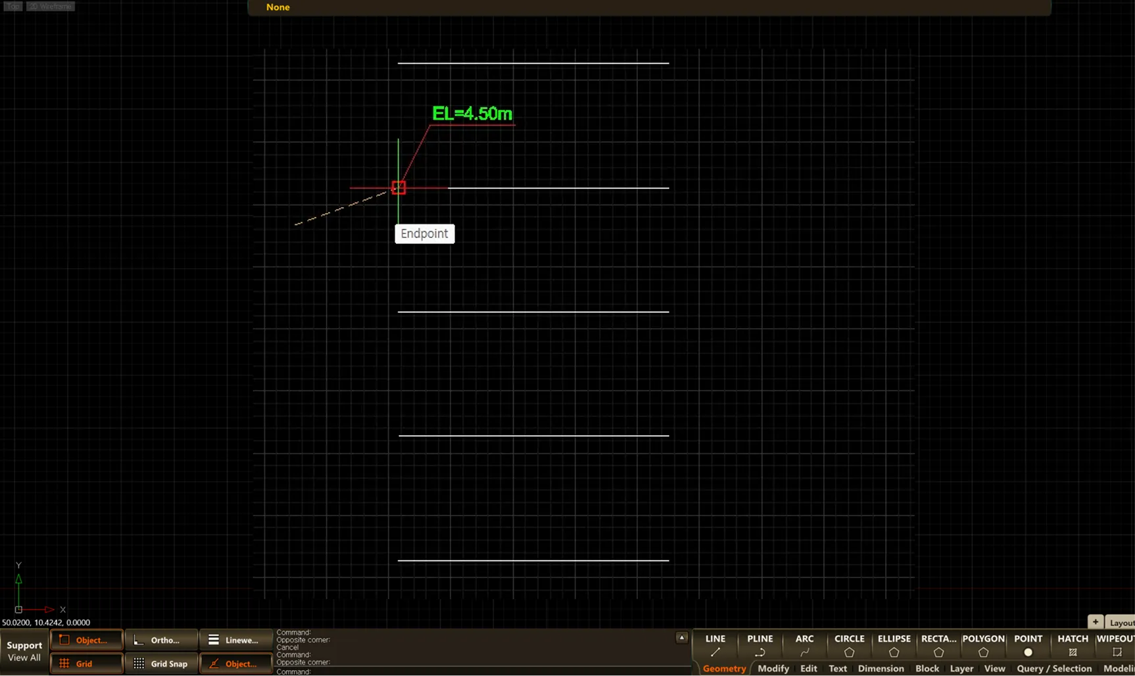The image size is (1135, 676).
Task: Enable Grid Snap
Action: coord(161,664)
